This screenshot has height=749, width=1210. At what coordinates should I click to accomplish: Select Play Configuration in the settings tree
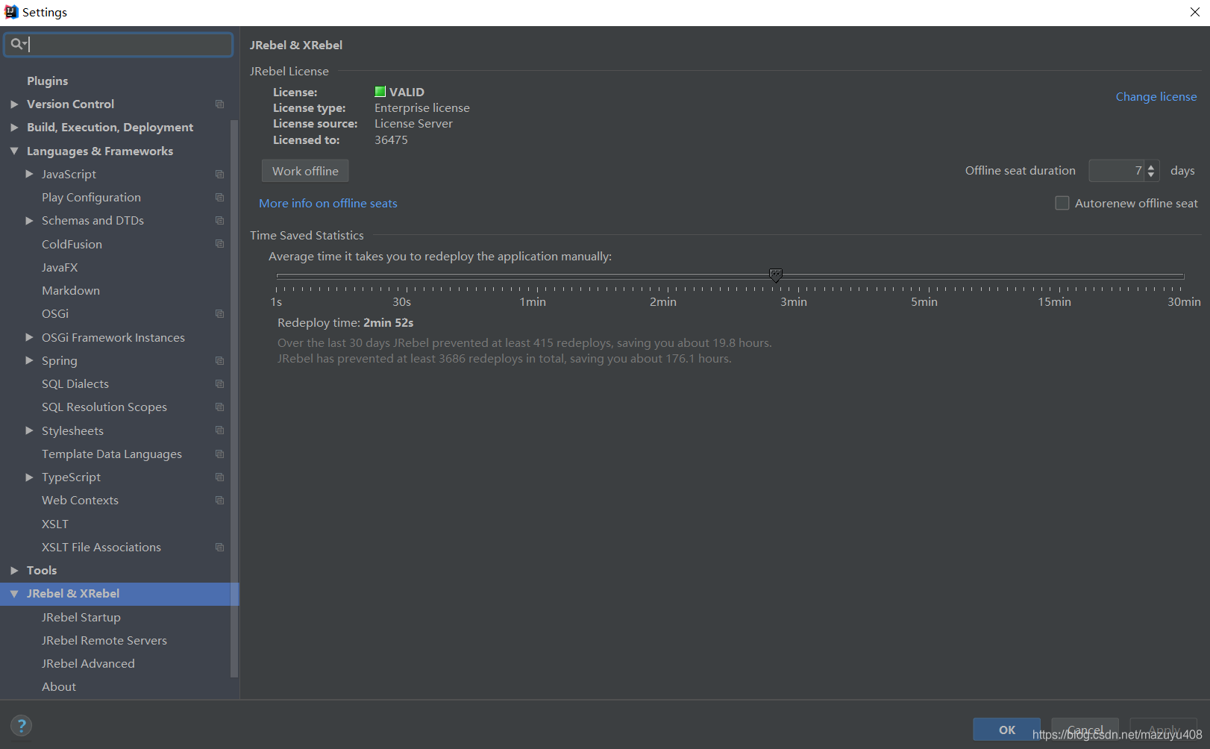91,197
